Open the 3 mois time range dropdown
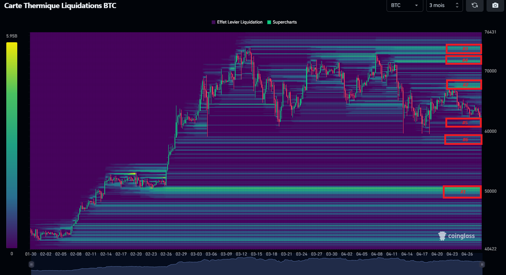 coord(444,6)
